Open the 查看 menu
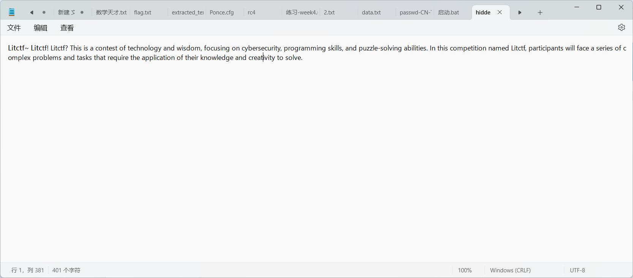633x278 pixels. [67, 28]
